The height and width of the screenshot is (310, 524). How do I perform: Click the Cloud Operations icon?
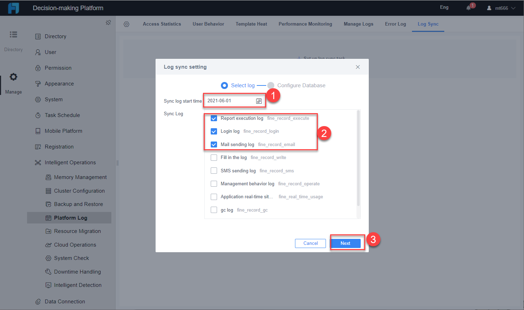48,245
